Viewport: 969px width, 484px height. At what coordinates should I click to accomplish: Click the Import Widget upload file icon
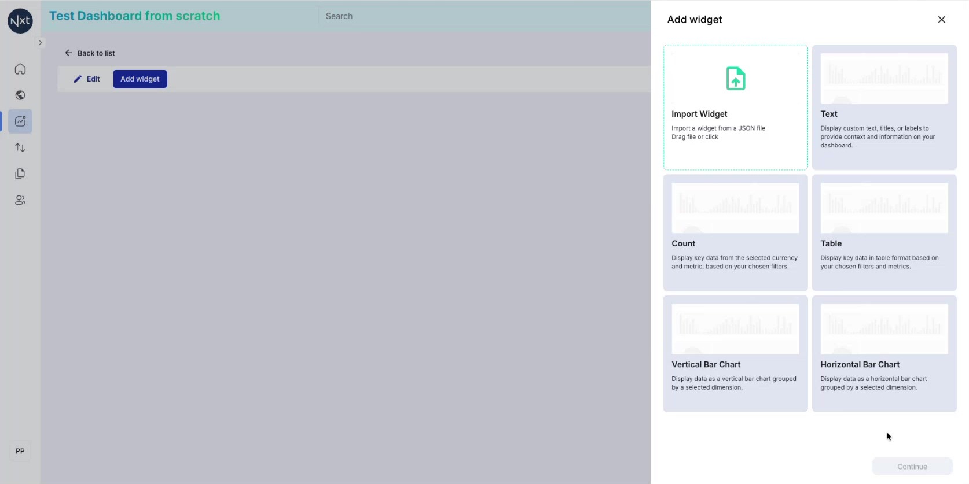click(x=736, y=79)
